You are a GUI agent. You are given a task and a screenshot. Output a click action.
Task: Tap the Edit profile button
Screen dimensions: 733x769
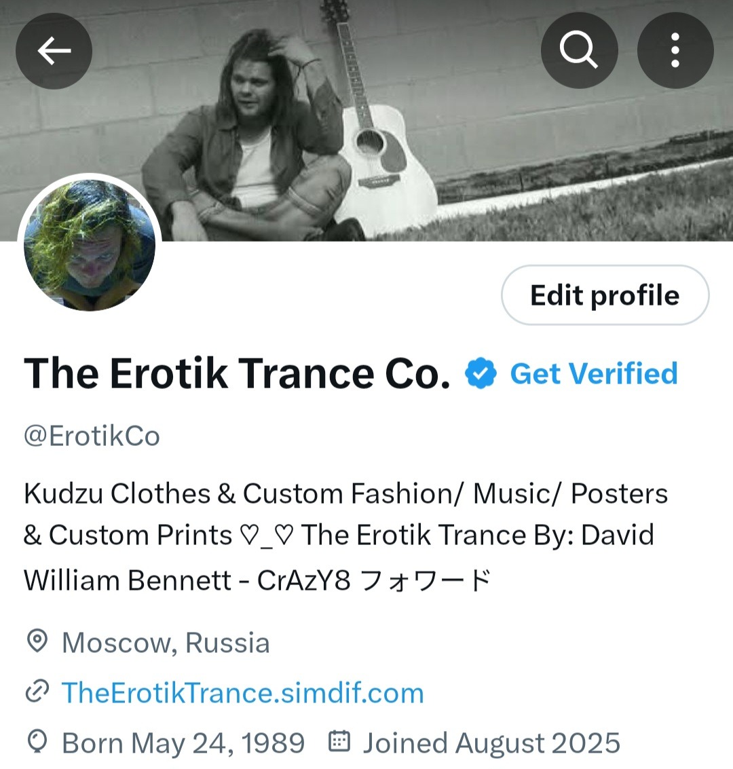(x=605, y=295)
